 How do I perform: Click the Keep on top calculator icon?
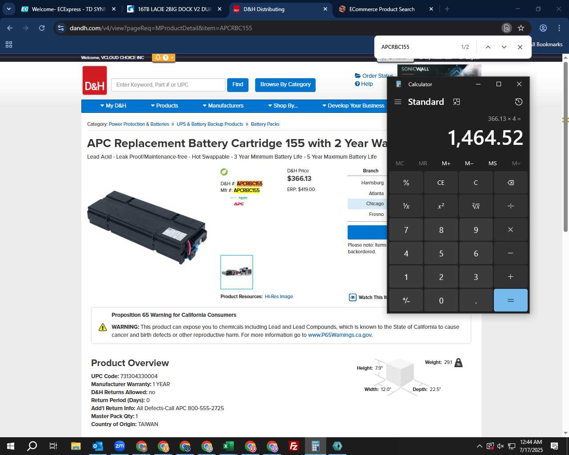pyautogui.click(x=457, y=102)
